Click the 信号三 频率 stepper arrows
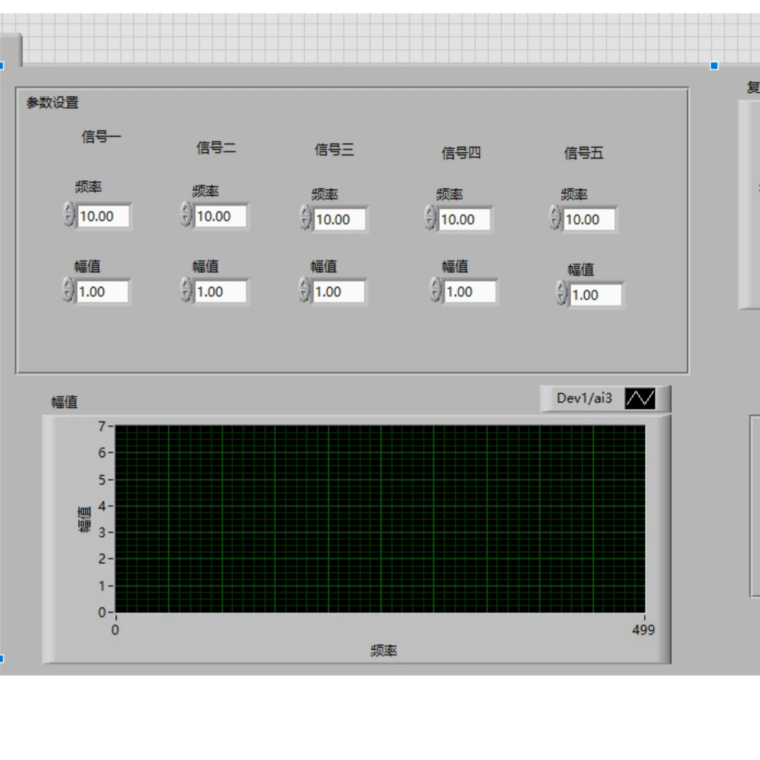The width and height of the screenshot is (760, 760). 305,217
